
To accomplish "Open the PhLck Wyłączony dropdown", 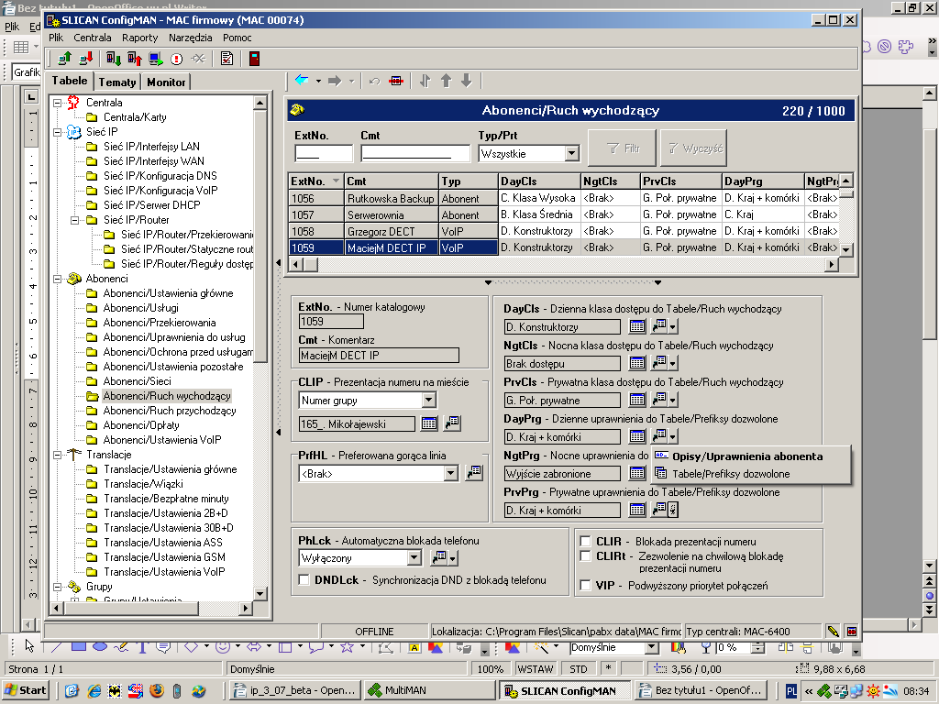I will pyautogui.click(x=414, y=558).
